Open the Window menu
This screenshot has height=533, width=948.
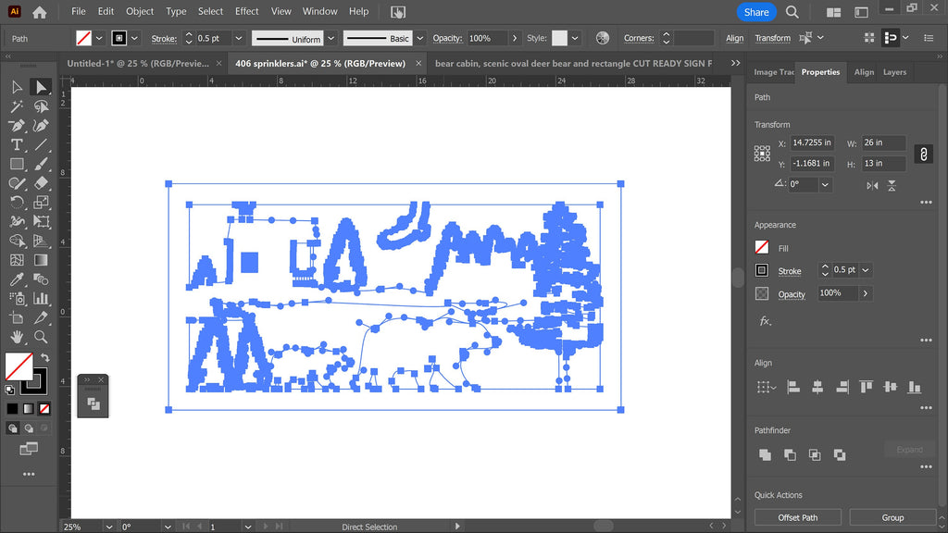[x=319, y=11]
